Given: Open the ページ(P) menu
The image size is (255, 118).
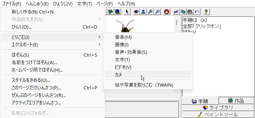Looking at the screenshot, I should coord(104,4).
